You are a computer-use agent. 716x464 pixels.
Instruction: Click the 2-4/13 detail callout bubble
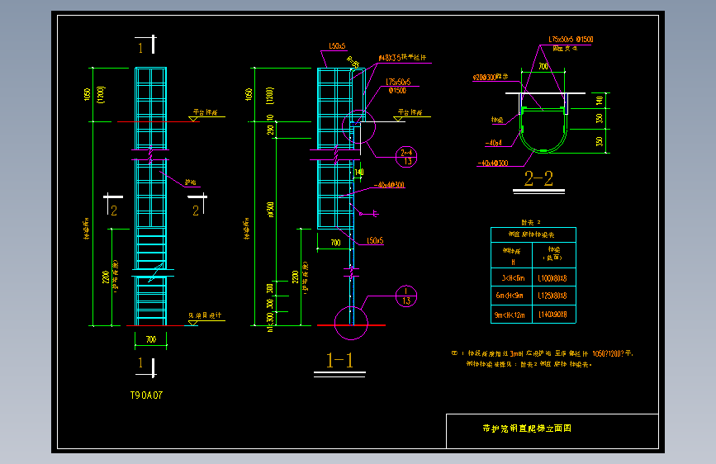[x=406, y=157]
